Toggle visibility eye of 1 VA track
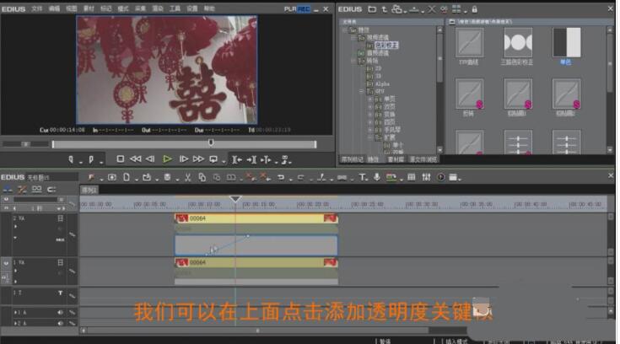The width and height of the screenshot is (620, 344). point(6,263)
